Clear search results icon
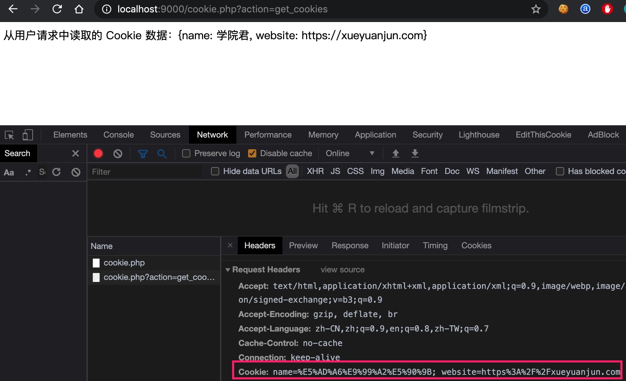The image size is (626, 381). click(x=76, y=172)
